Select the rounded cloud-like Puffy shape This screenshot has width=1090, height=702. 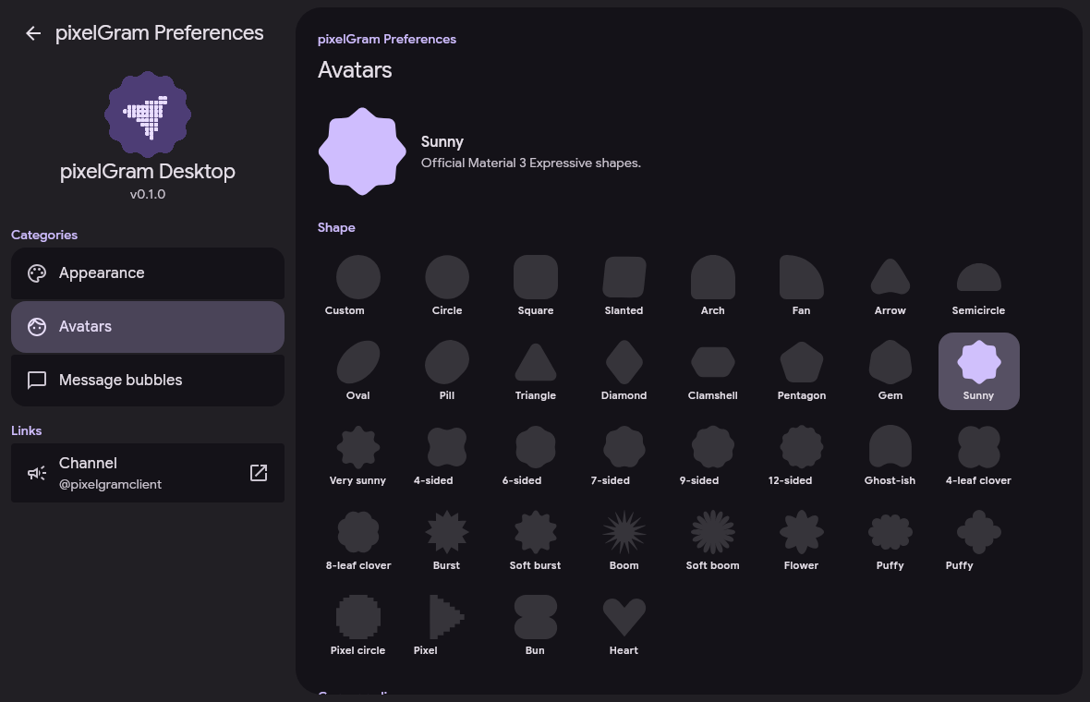[x=890, y=540]
